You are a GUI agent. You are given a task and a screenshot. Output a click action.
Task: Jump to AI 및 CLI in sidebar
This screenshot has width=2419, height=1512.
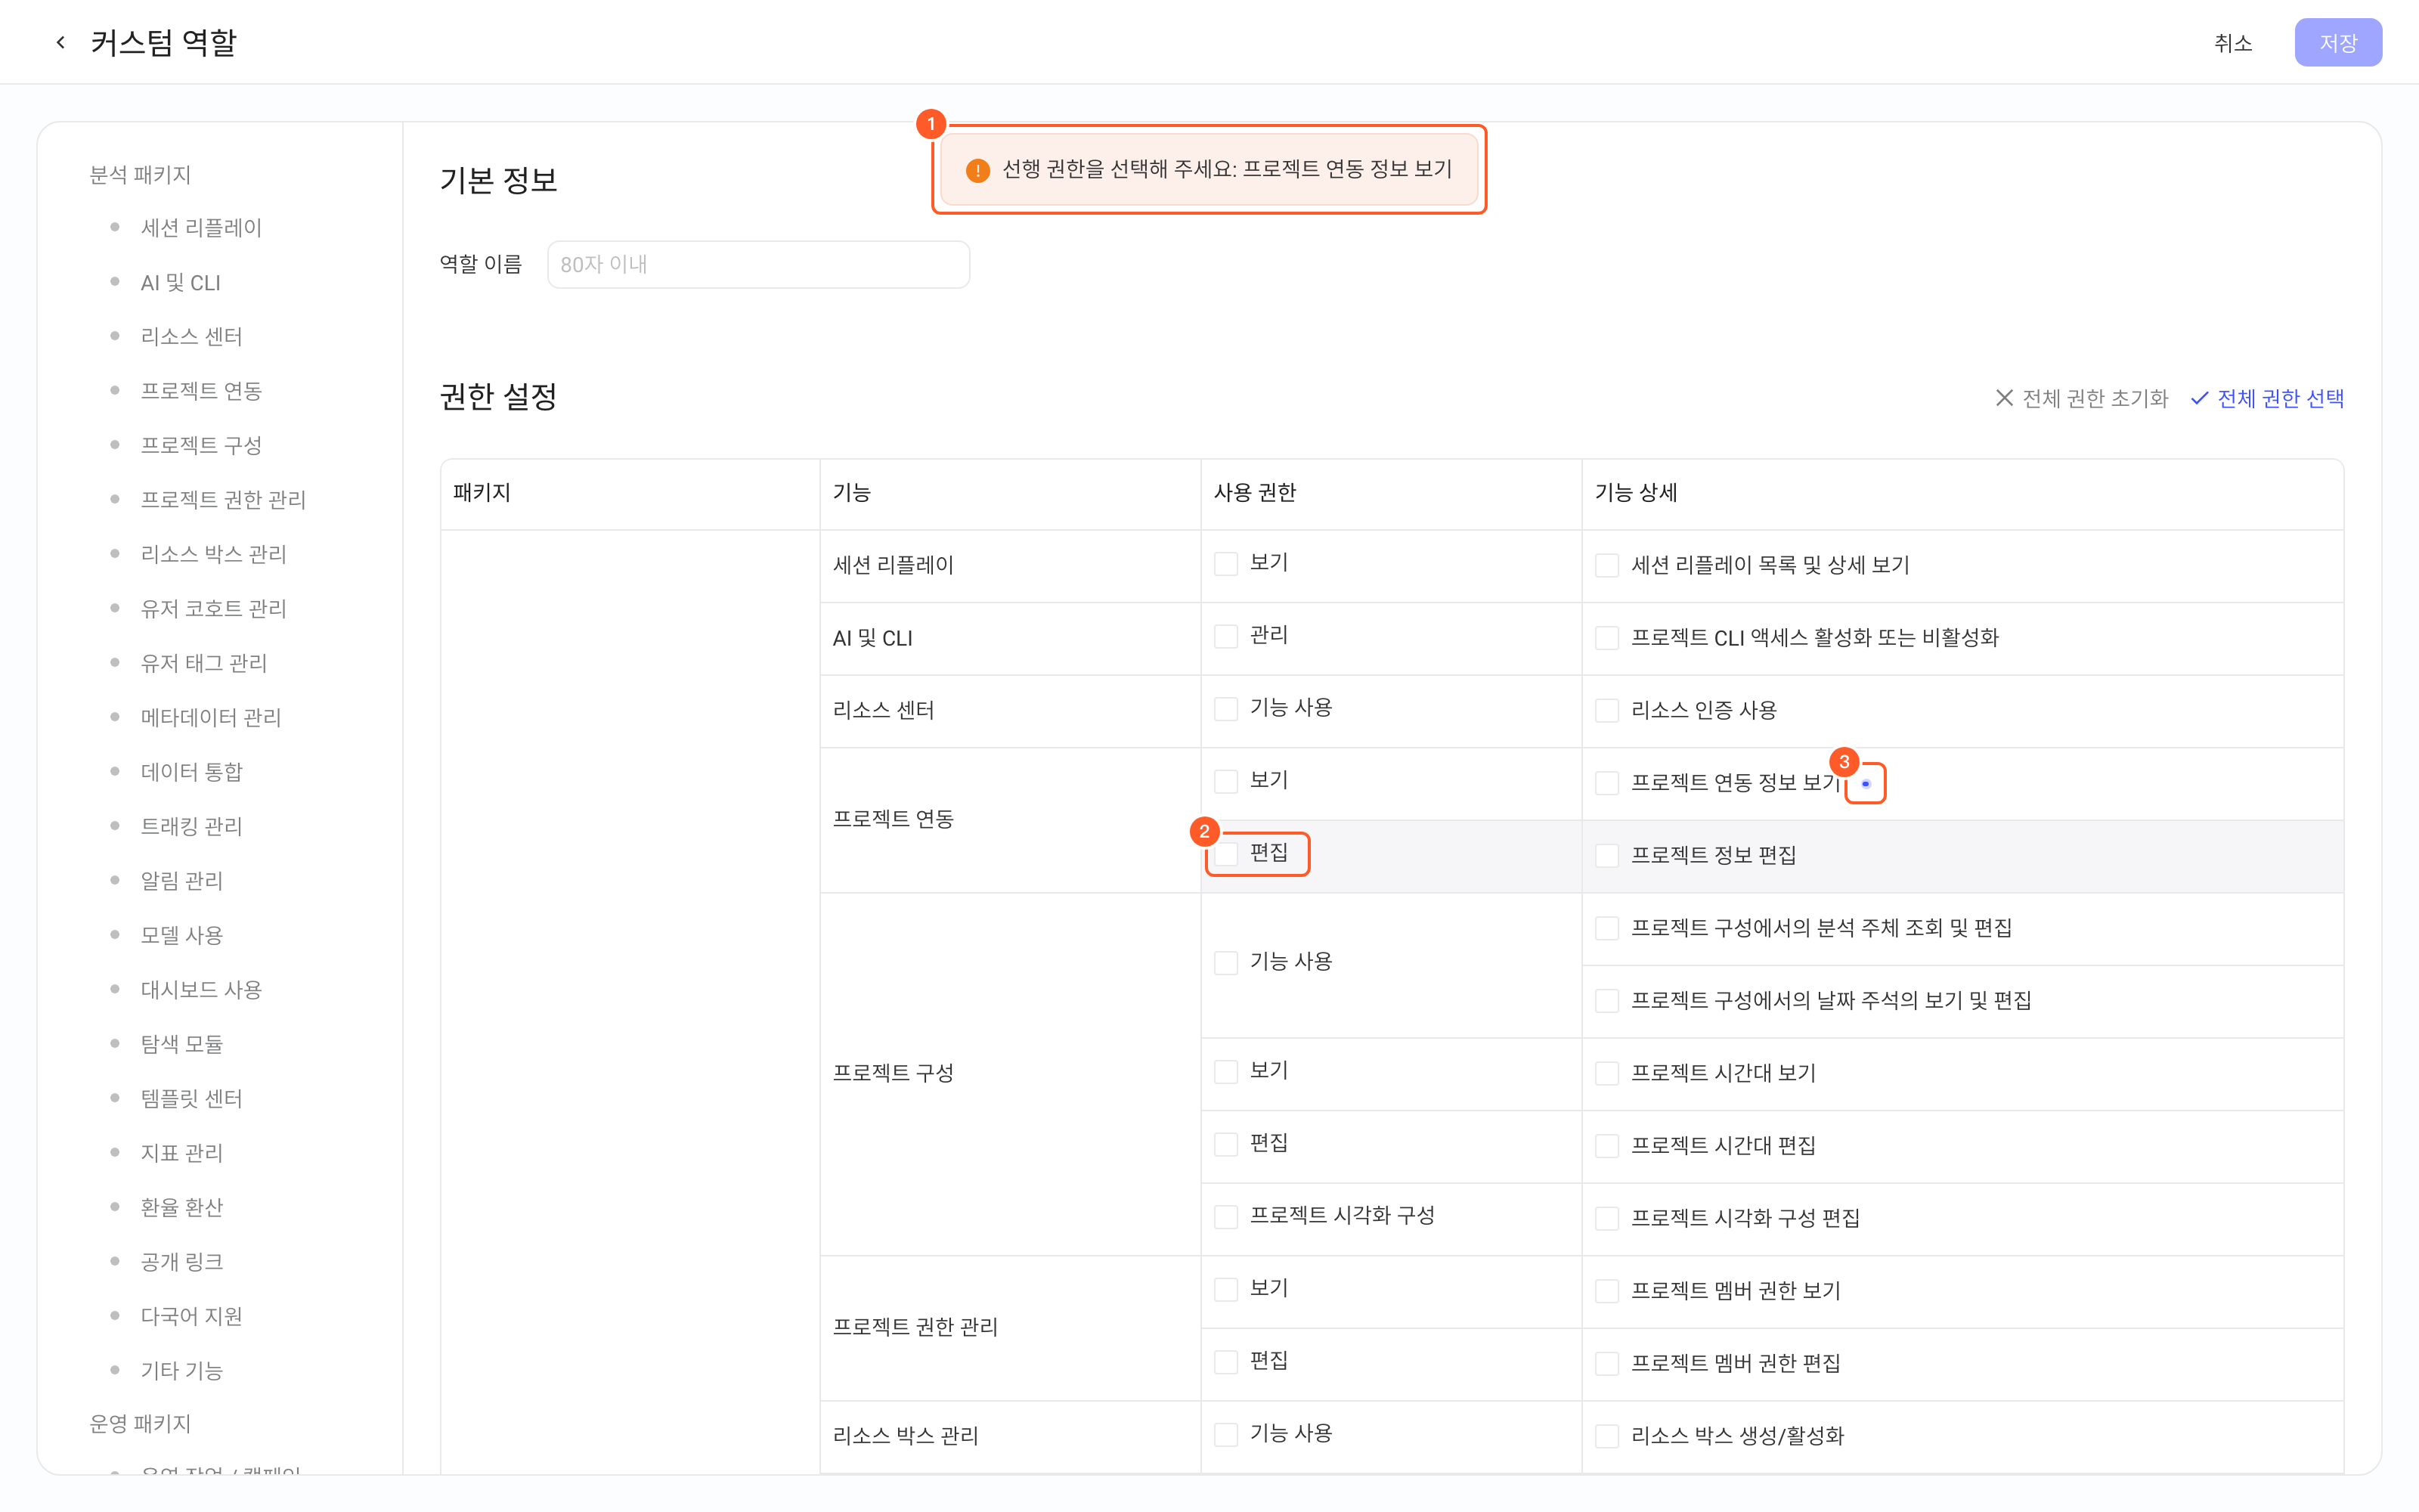(180, 283)
